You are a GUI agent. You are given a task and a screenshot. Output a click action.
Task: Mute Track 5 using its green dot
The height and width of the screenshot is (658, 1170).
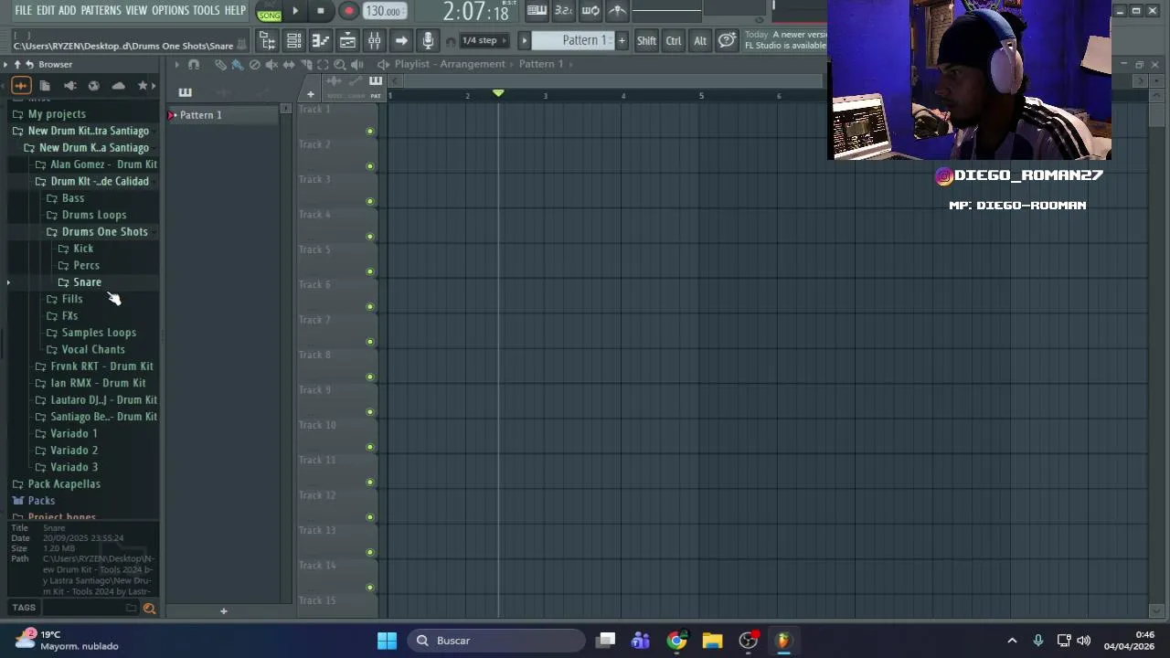pos(369,271)
